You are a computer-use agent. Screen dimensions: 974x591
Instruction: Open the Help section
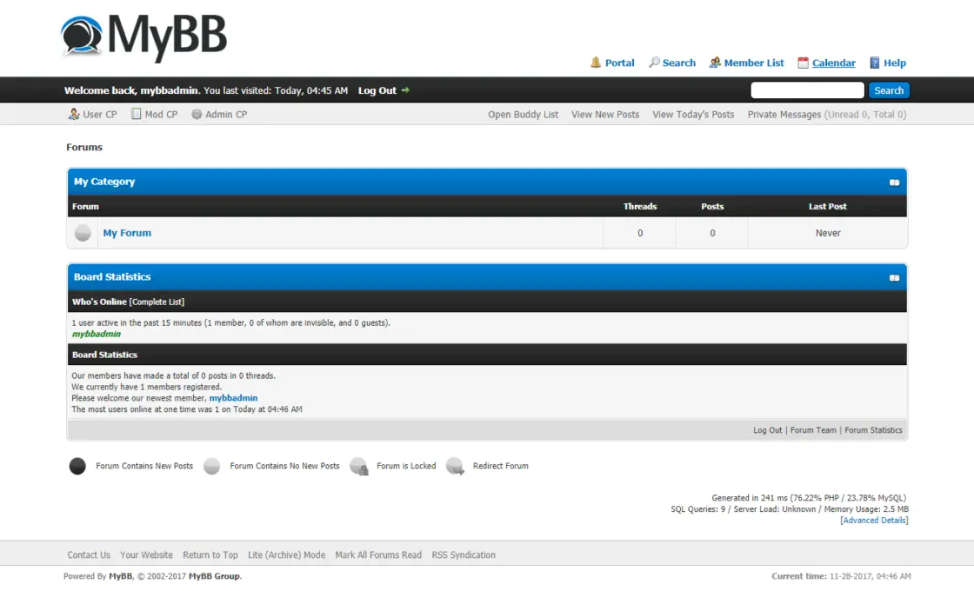(x=894, y=63)
